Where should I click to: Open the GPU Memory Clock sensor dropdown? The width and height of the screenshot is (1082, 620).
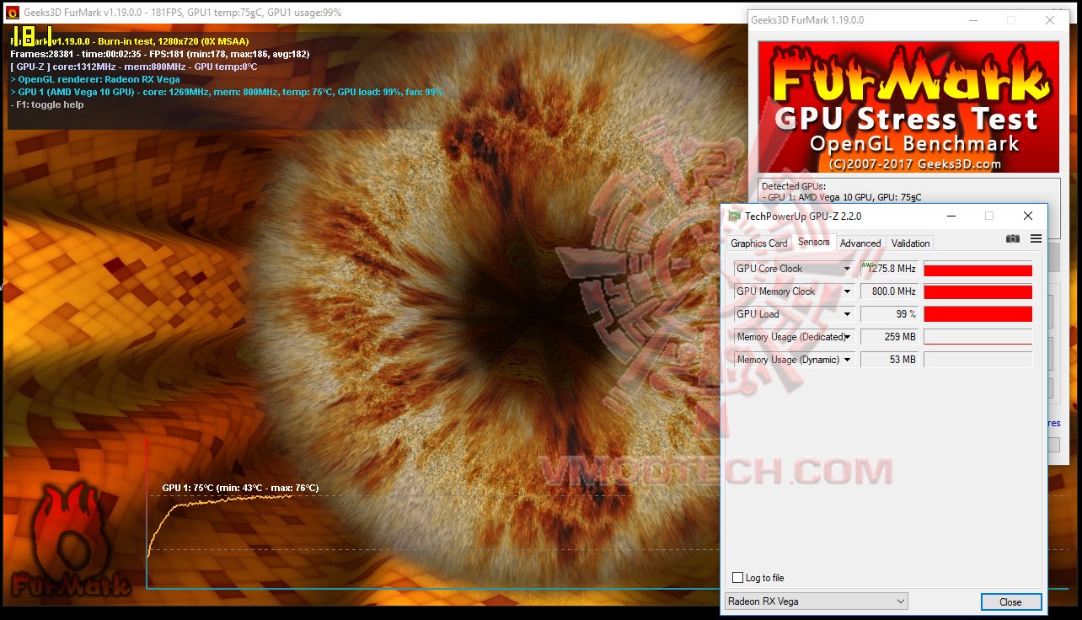(x=848, y=291)
